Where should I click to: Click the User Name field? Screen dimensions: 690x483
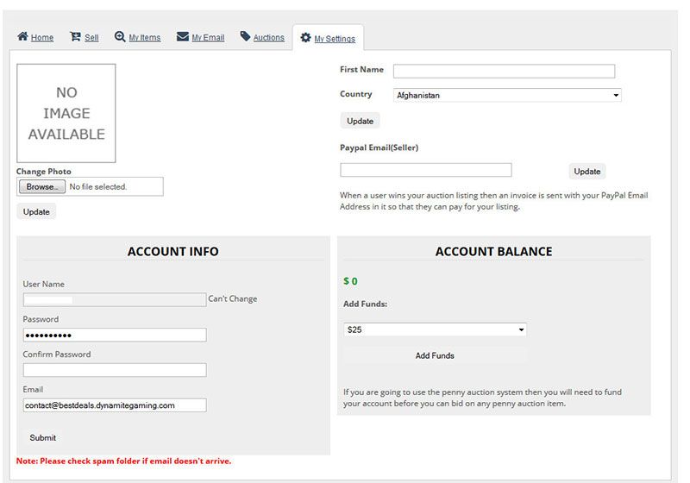115,300
